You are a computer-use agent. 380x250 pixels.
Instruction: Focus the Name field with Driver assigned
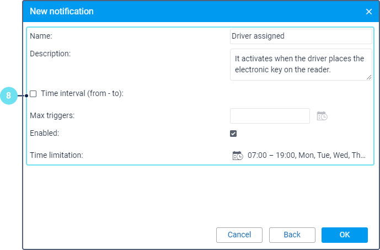tap(301, 36)
